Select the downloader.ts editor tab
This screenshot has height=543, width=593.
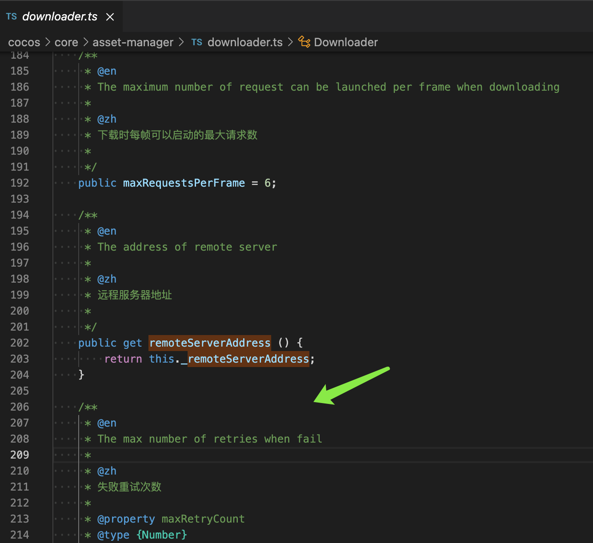[60, 17]
